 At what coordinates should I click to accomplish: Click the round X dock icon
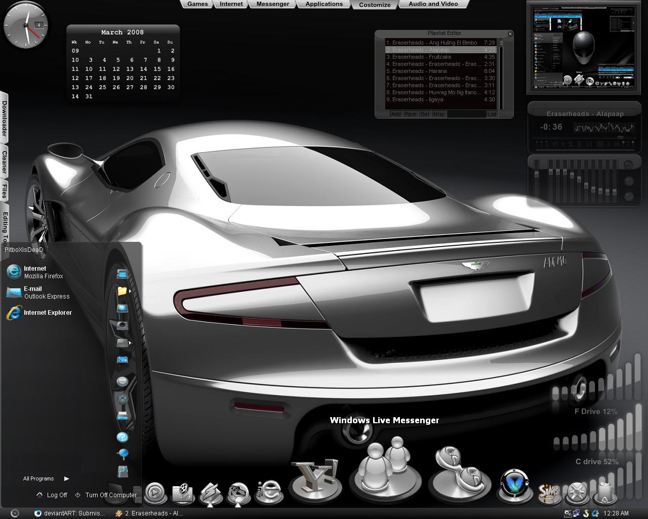coord(576,492)
